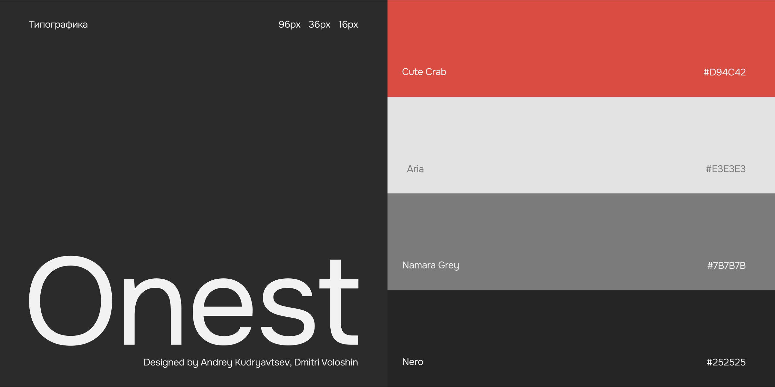
Task: Click Dmitri Voloshin designer name
Action: tap(326, 362)
